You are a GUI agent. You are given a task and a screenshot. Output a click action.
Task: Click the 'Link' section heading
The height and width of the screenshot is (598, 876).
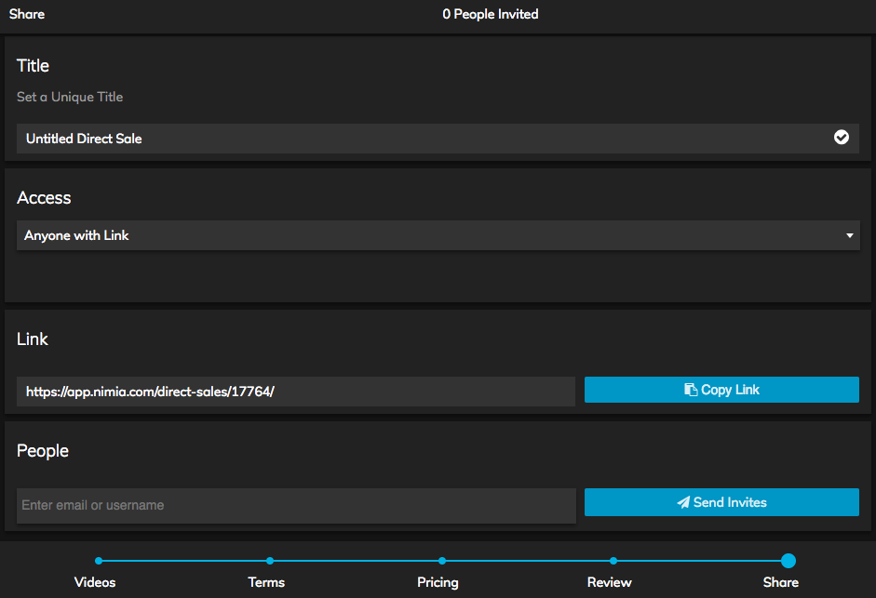[33, 339]
